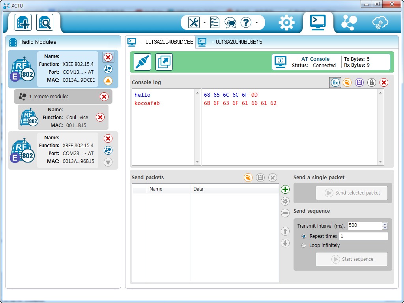
Task: Click the Repeat times input field
Action: tap(363, 236)
